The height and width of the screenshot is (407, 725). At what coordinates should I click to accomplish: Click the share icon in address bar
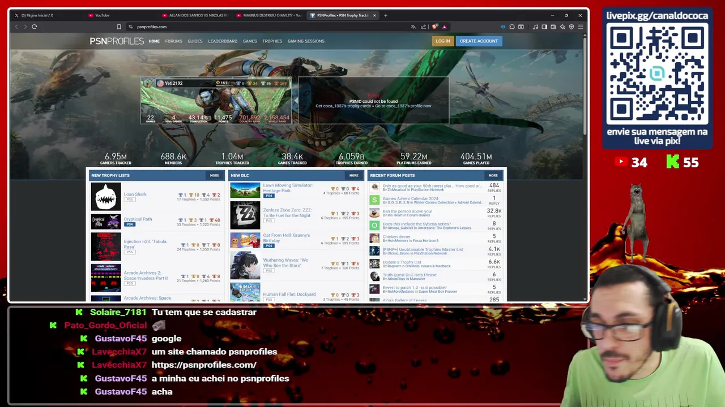click(x=423, y=27)
